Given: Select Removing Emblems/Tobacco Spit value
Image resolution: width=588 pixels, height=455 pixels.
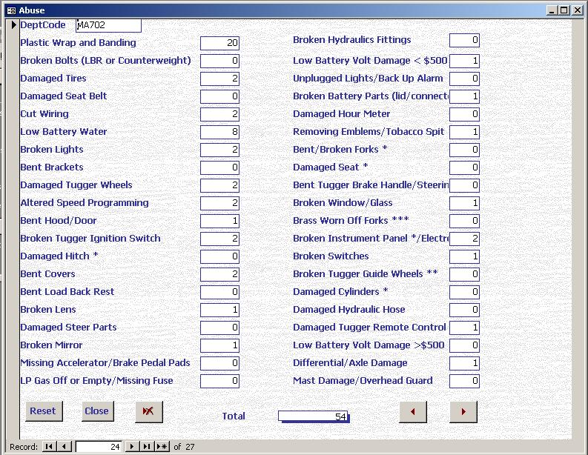Looking at the screenshot, I should coord(464,132).
